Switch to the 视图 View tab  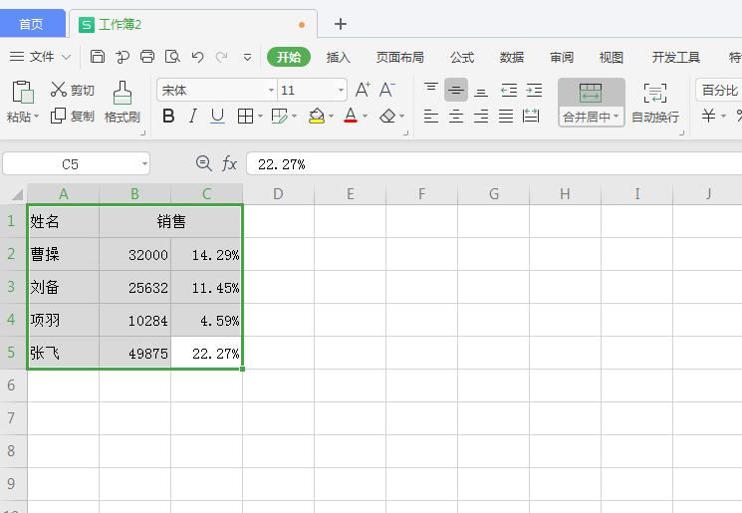(611, 57)
